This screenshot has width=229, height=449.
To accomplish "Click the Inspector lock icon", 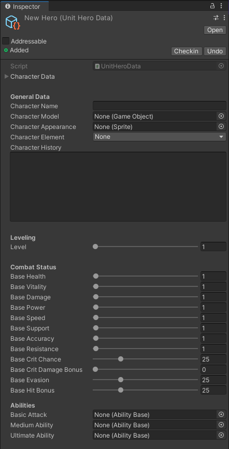I will tap(212, 6).
